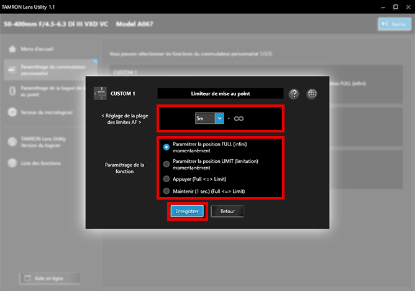Click the Paramétrage de la fonction label
This screenshot has height=291, width=415.
[124, 168]
